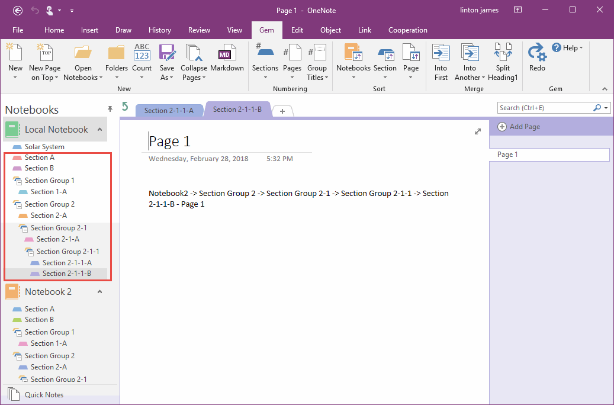614x405 pixels.
Task: Collapse the Local Notebook chevron
Action: [100, 129]
